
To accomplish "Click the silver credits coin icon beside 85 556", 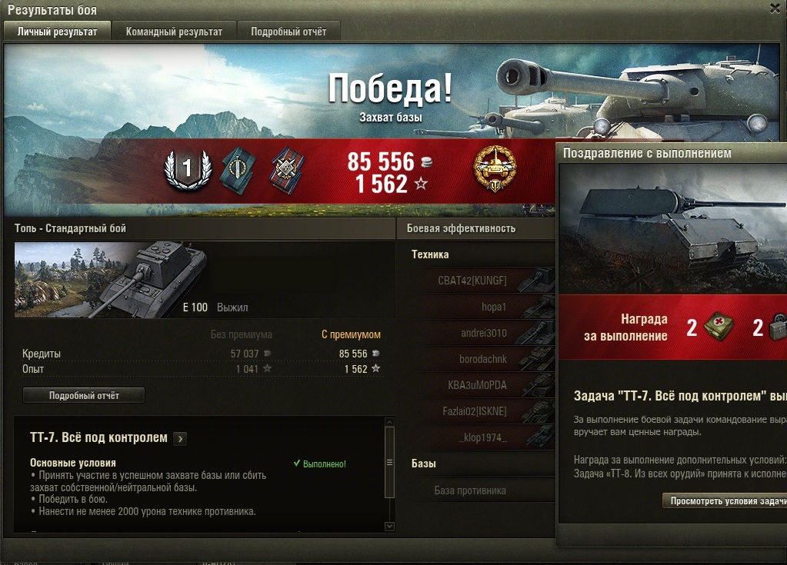I will click(x=426, y=162).
